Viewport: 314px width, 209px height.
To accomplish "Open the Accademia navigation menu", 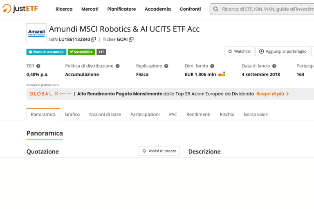I will [157, 9].
